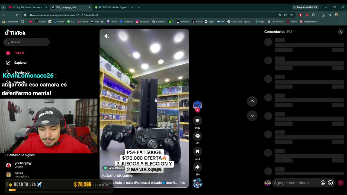Open comments via the speech bubble icon

(197, 136)
